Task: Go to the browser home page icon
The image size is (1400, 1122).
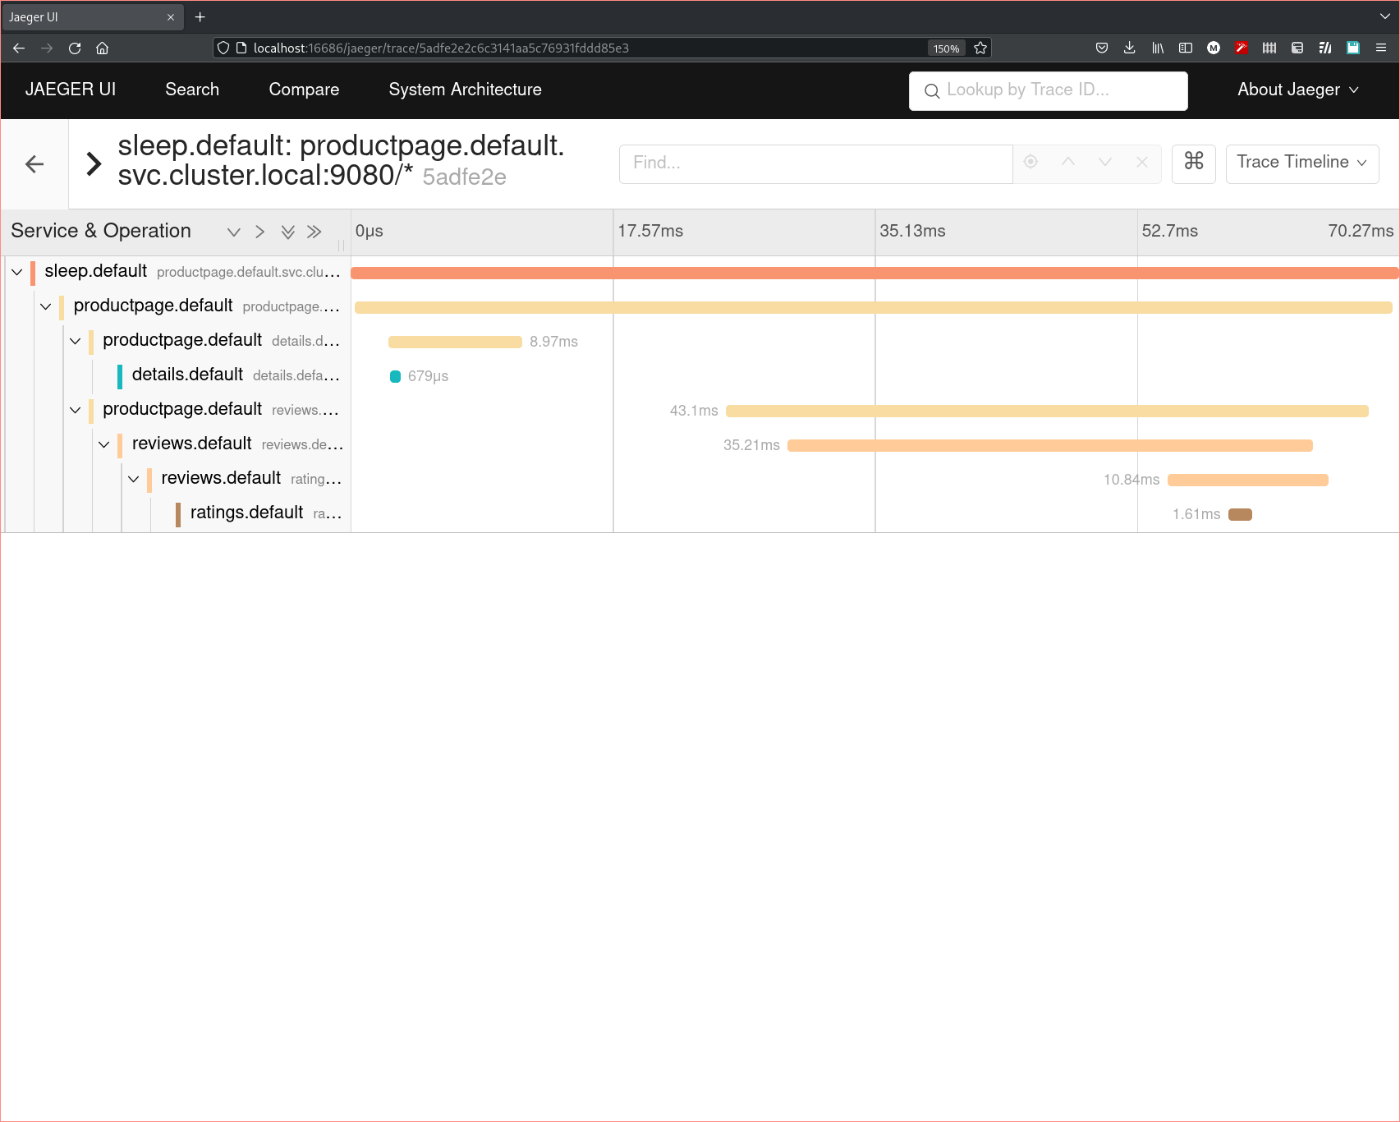Action: (x=103, y=48)
